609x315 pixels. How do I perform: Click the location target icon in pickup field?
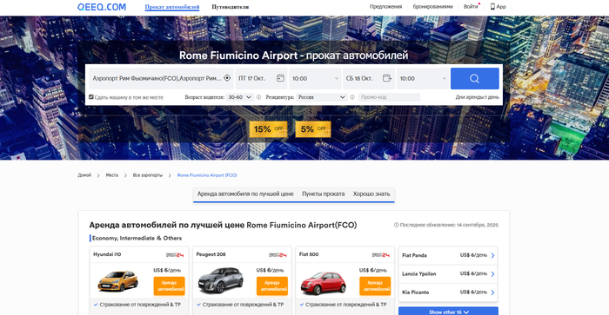point(227,78)
